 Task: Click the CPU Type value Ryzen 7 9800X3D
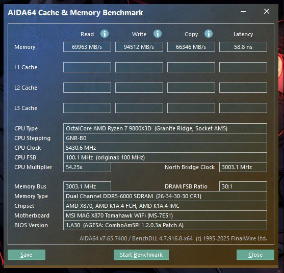point(165,128)
